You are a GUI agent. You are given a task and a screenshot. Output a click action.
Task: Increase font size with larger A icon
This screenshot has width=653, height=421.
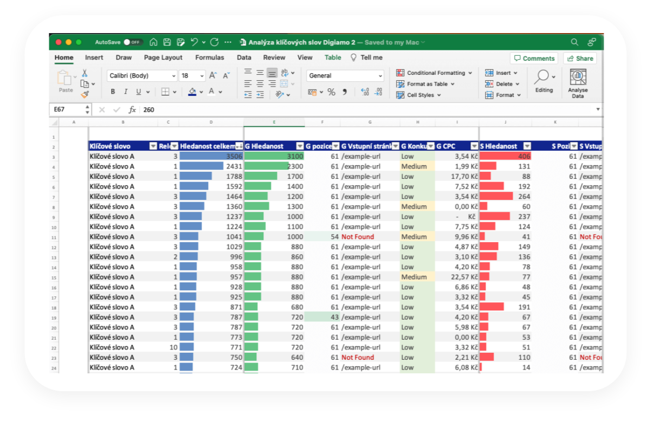tap(213, 76)
